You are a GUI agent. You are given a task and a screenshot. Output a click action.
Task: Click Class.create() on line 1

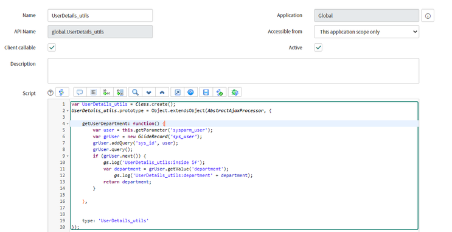click(155, 104)
